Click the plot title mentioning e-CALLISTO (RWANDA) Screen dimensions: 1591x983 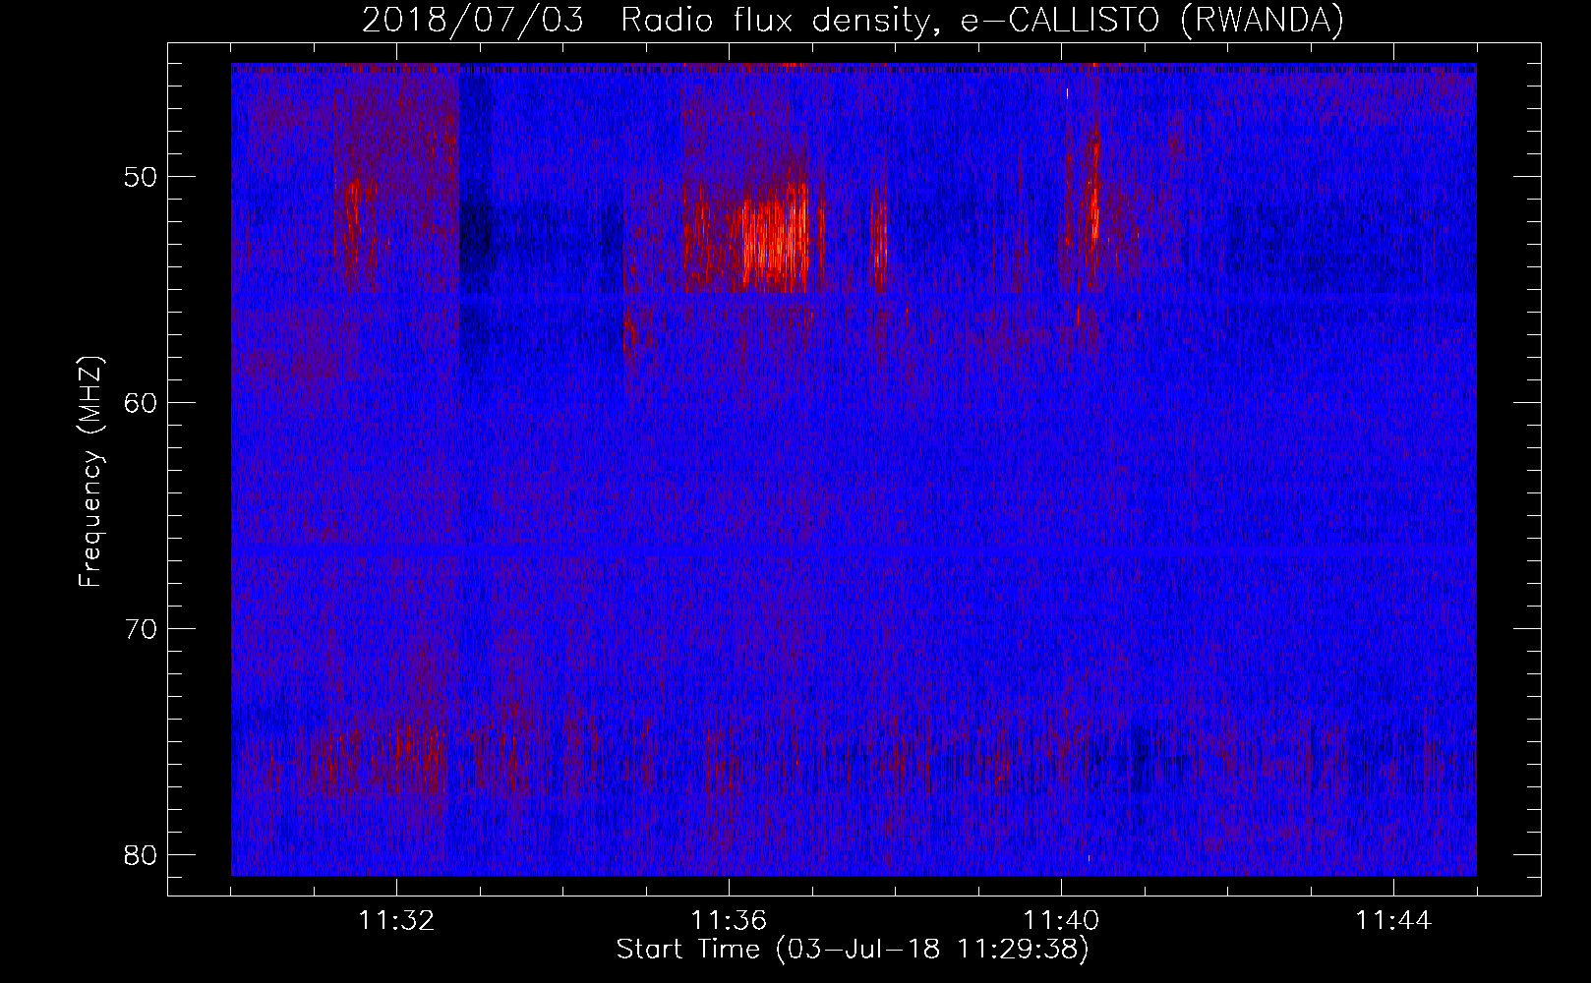853,20
